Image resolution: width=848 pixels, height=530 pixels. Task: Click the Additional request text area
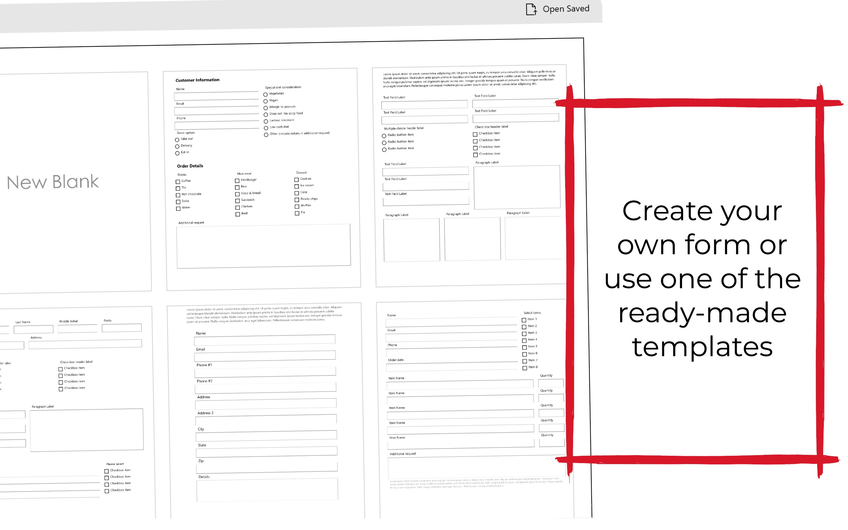point(264,246)
